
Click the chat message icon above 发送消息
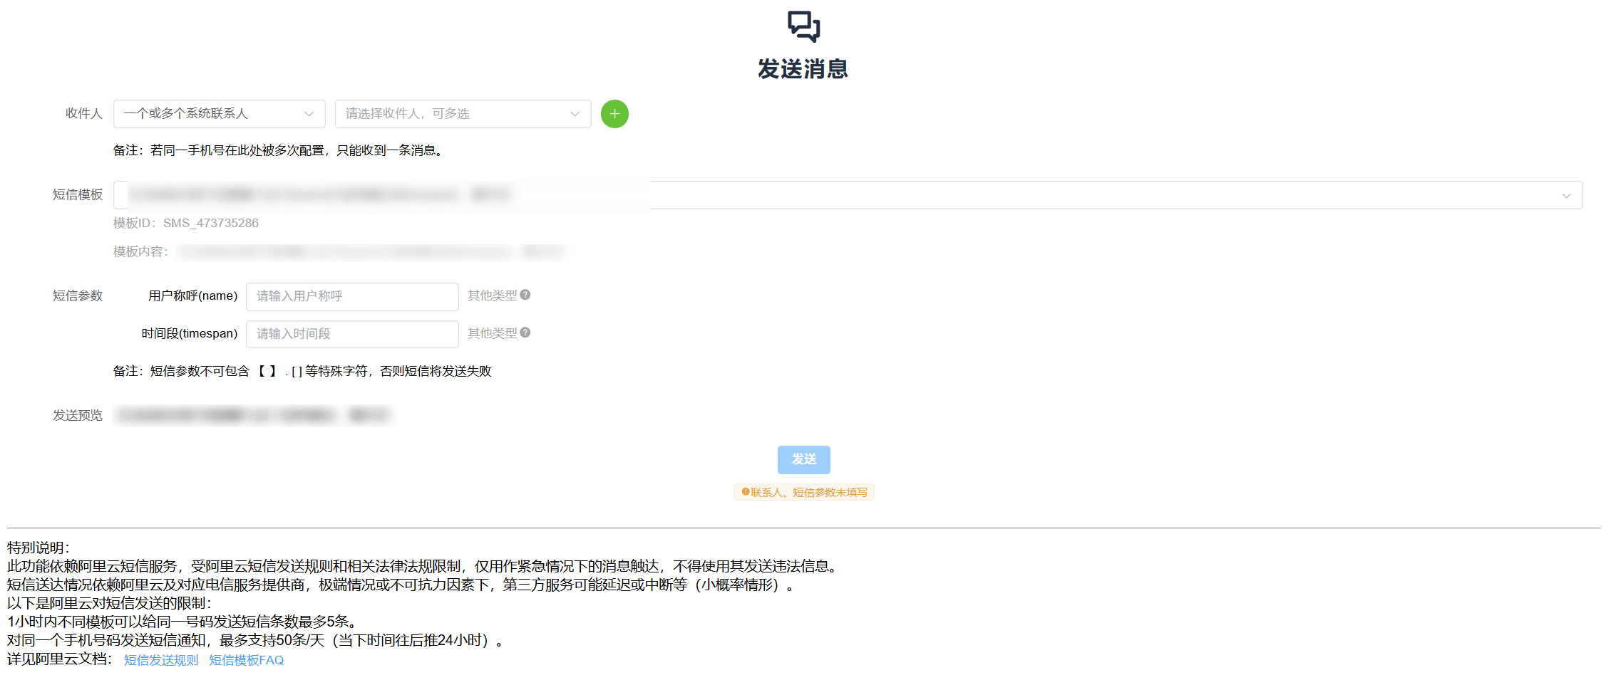803,27
